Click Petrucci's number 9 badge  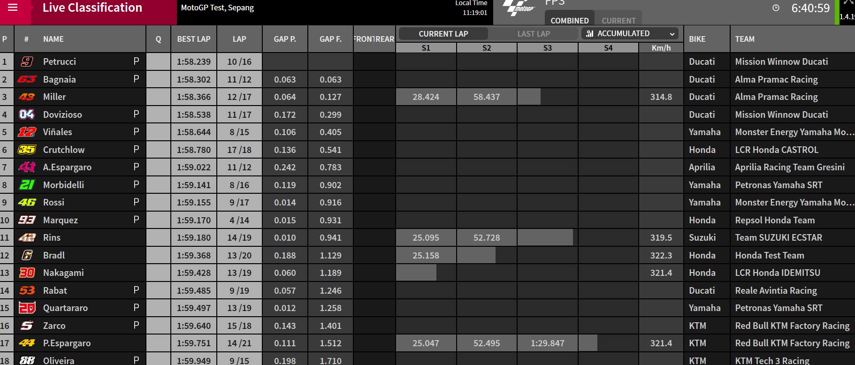tap(27, 61)
